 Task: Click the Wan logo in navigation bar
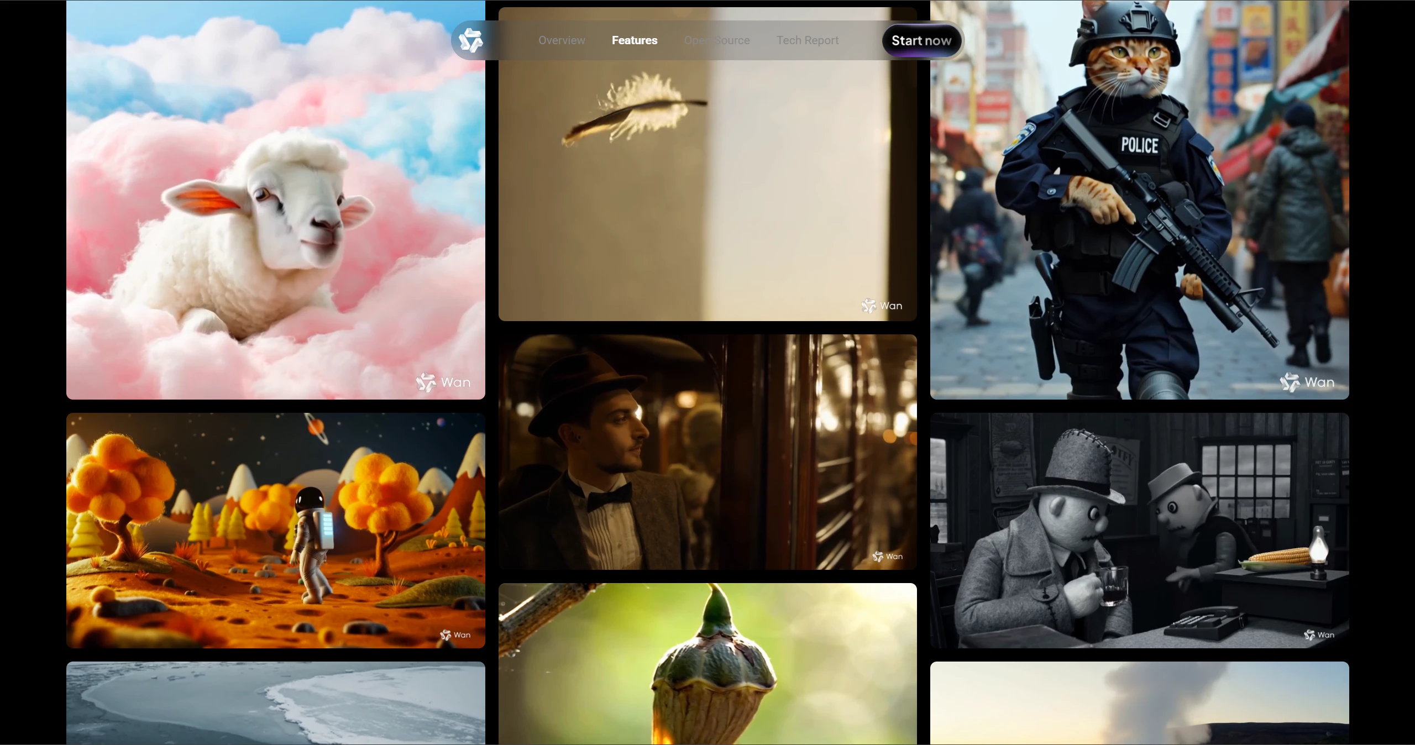point(471,40)
